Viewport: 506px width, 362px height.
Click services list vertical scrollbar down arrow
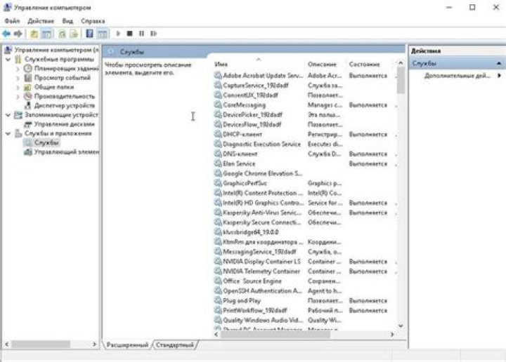coord(401,326)
